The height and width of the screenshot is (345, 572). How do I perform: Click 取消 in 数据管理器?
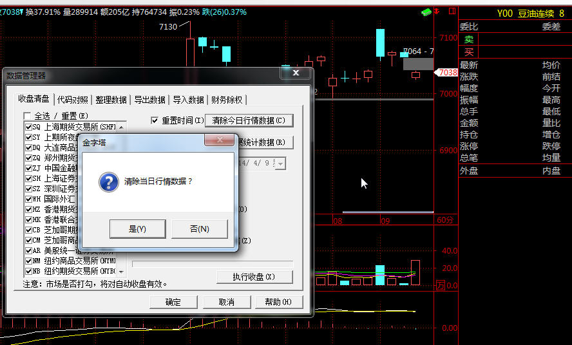tap(227, 302)
